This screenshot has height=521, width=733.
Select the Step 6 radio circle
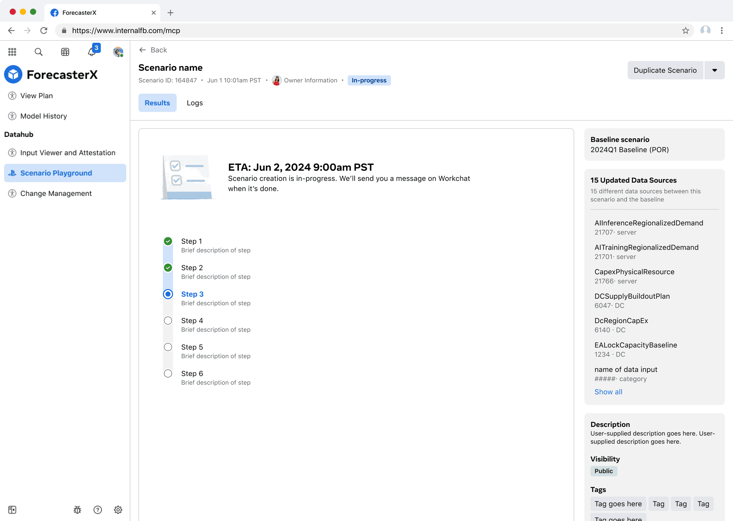[168, 373]
